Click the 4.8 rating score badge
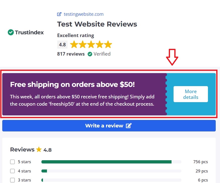Viewport: 220px width, 183px height. click(62, 45)
